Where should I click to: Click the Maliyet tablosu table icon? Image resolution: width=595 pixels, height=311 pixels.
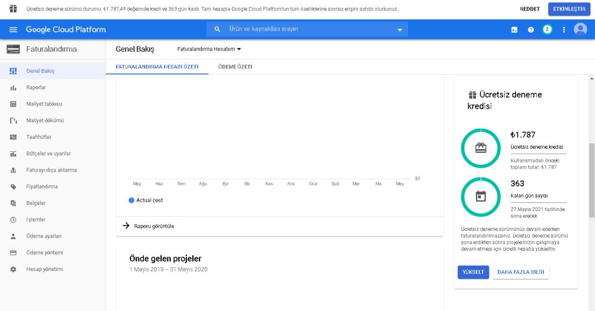13,104
